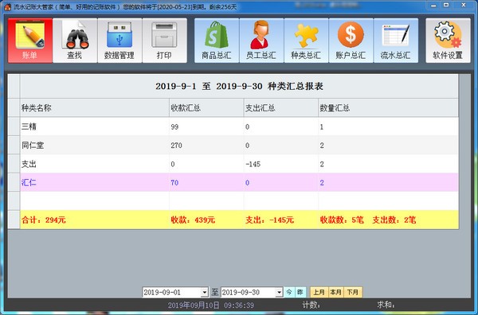This screenshot has width=478, height=315.
Task: Expand the end date 2019-09-30 dropdown
Action: (x=279, y=293)
